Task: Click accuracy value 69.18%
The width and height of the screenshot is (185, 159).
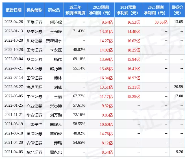Action: click(x=79, y=59)
